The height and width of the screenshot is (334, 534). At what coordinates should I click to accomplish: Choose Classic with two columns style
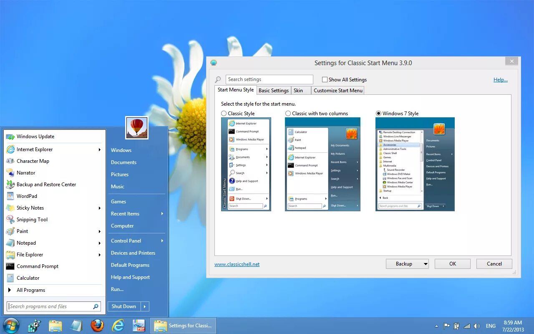288,113
